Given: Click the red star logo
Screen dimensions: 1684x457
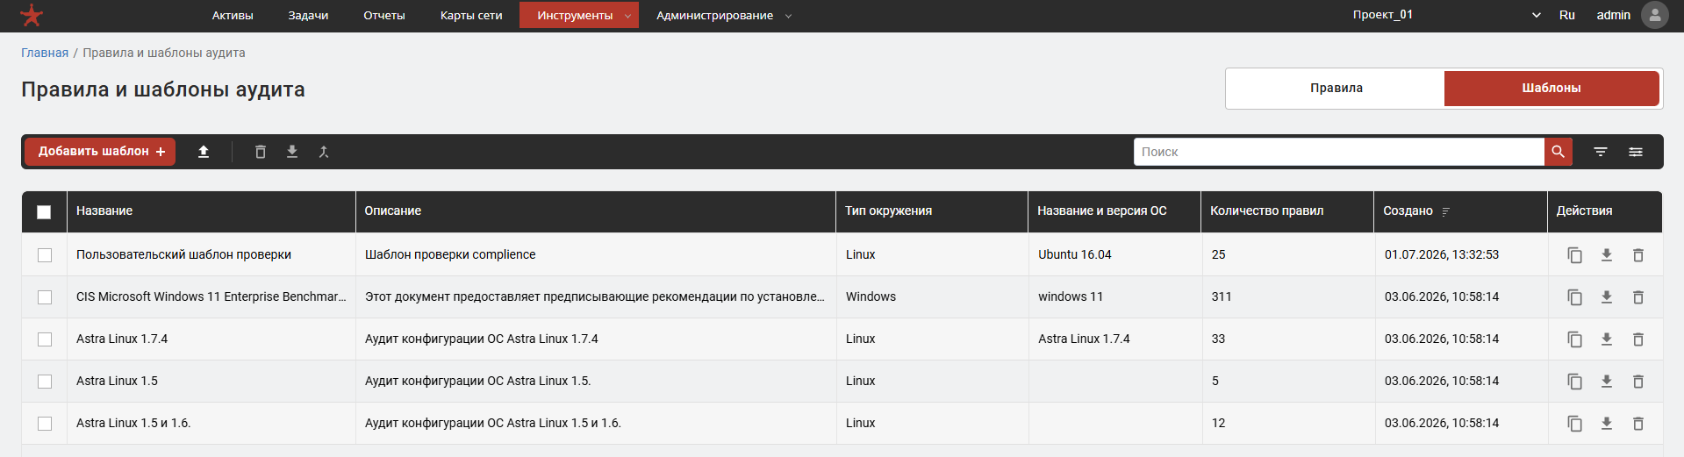Looking at the screenshot, I should click(32, 15).
